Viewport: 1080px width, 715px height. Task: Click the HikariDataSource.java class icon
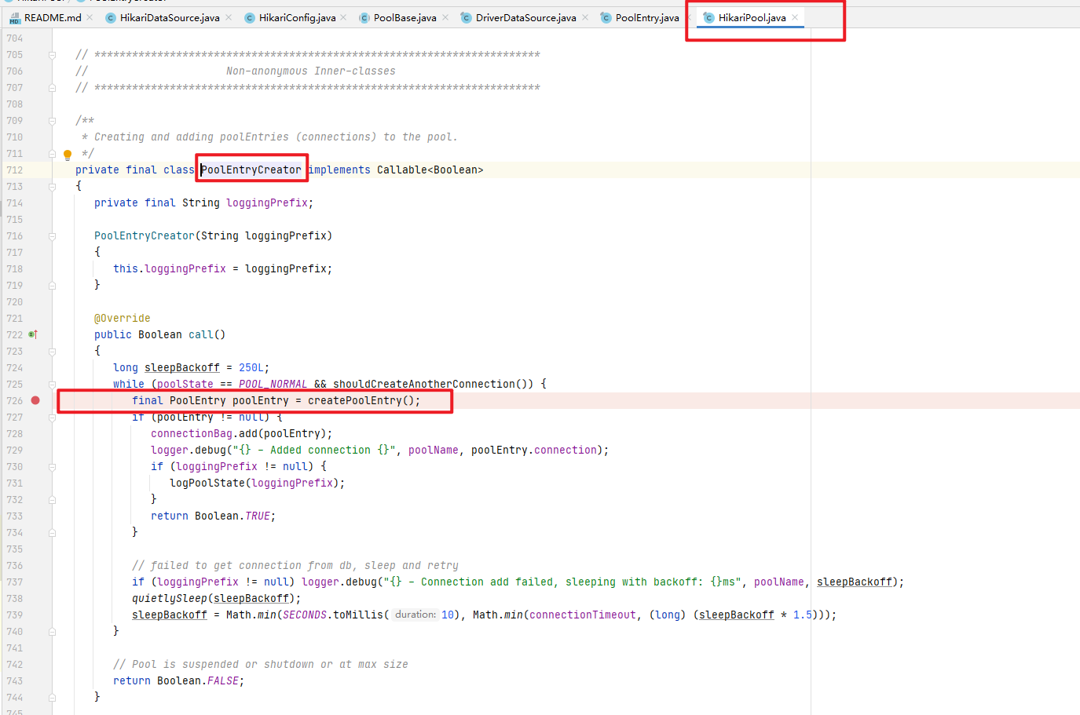pyautogui.click(x=110, y=18)
